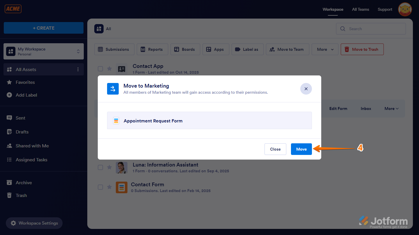Select the Reports icon in the toolbar
This screenshot has height=235, width=419.
point(152,49)
